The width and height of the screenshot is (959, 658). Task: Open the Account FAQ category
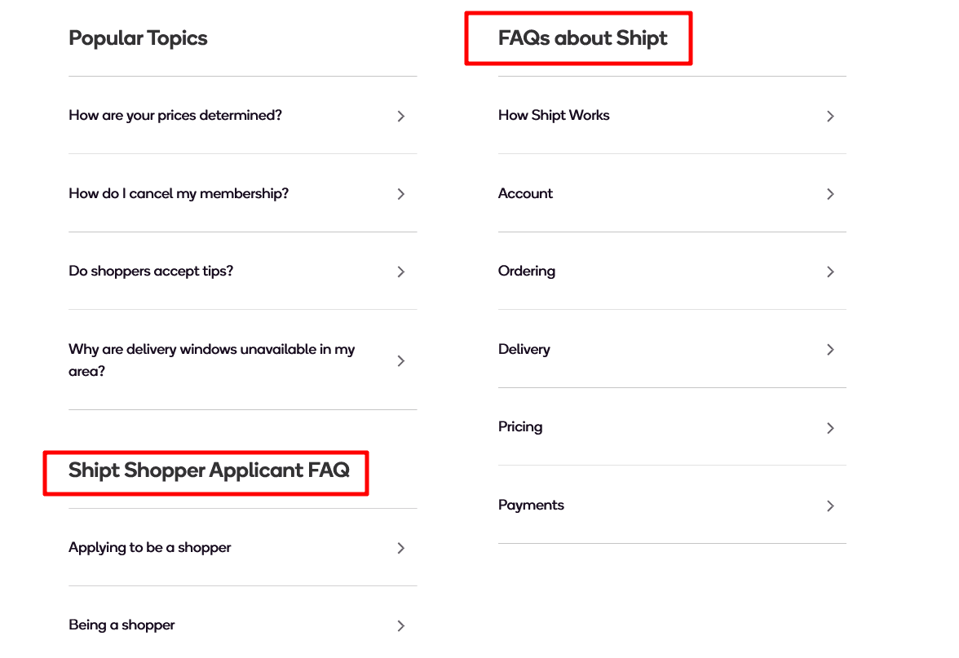pyautogui.click(x=525, y=194)
